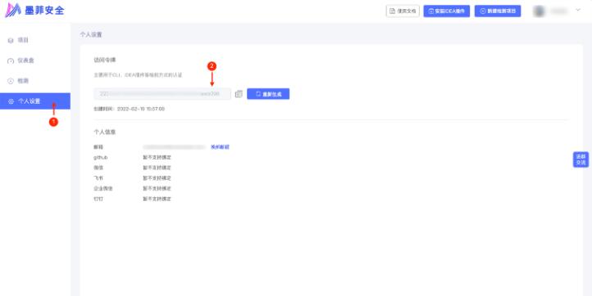Click the blurred email address value
This screenshot has width=592, height=296.
tap(174, 147)
